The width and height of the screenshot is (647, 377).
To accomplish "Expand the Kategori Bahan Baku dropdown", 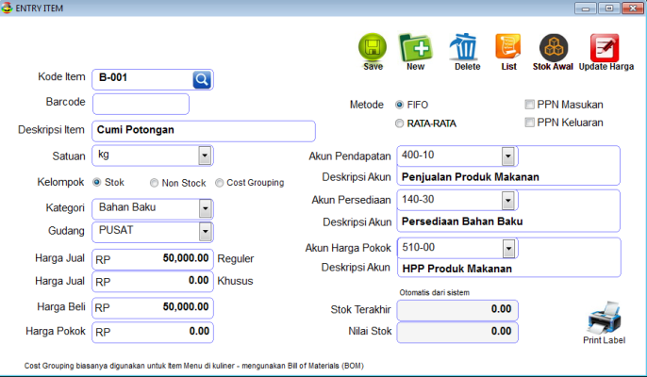I will 205,208.
